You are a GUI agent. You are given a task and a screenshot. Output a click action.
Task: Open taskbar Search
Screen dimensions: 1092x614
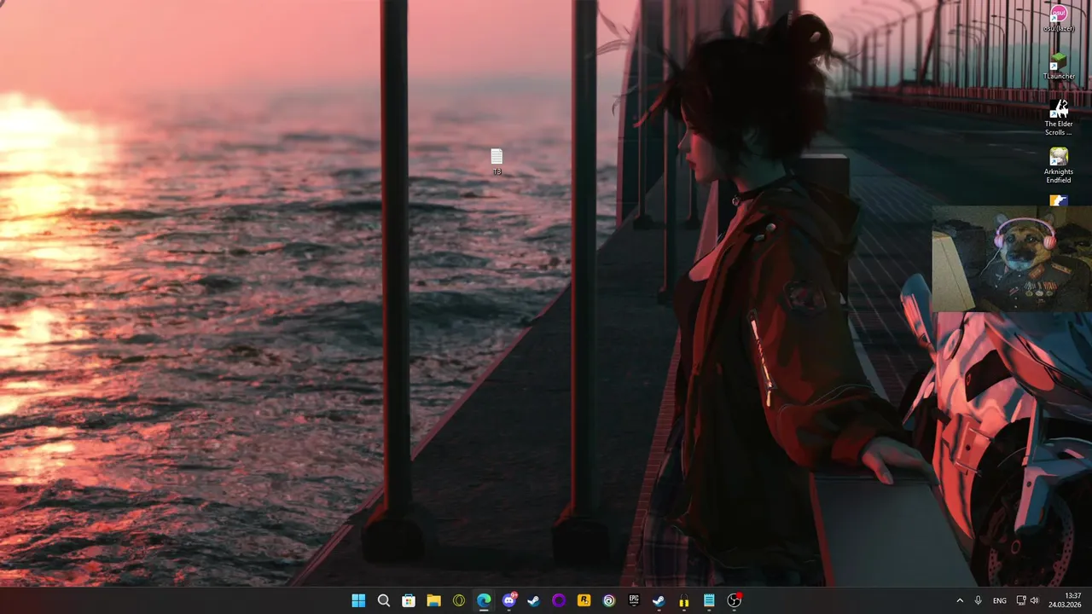click(384, 600)
